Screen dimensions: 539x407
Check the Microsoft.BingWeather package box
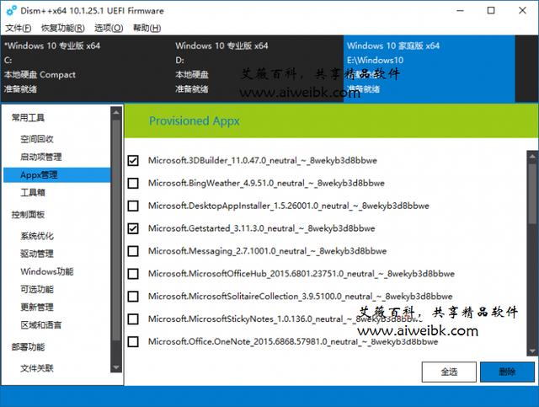tap(133, 183)
